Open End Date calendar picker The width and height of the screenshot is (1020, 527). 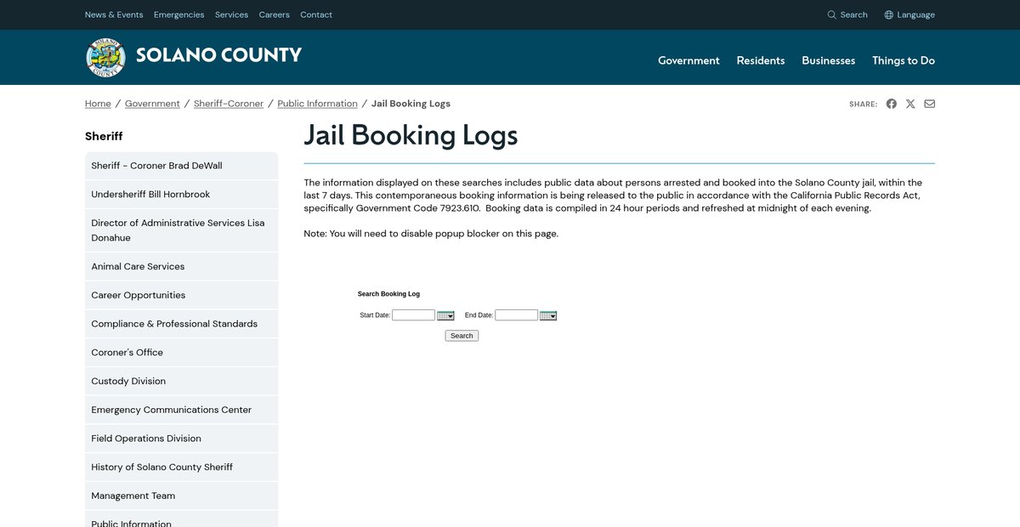548,315
